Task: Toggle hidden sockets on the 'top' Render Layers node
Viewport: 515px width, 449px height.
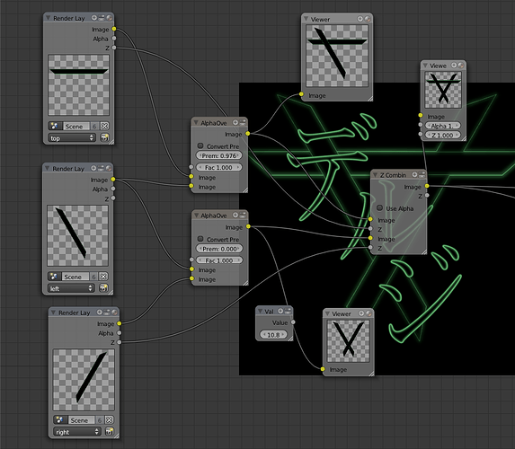Action: pyautogui.click(x=94, y=18)
